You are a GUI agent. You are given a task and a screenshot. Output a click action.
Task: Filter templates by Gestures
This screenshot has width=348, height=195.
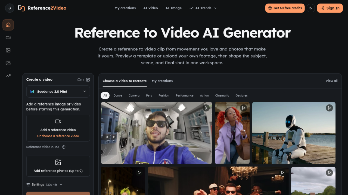pyautogui.click(x=242, y=95)
